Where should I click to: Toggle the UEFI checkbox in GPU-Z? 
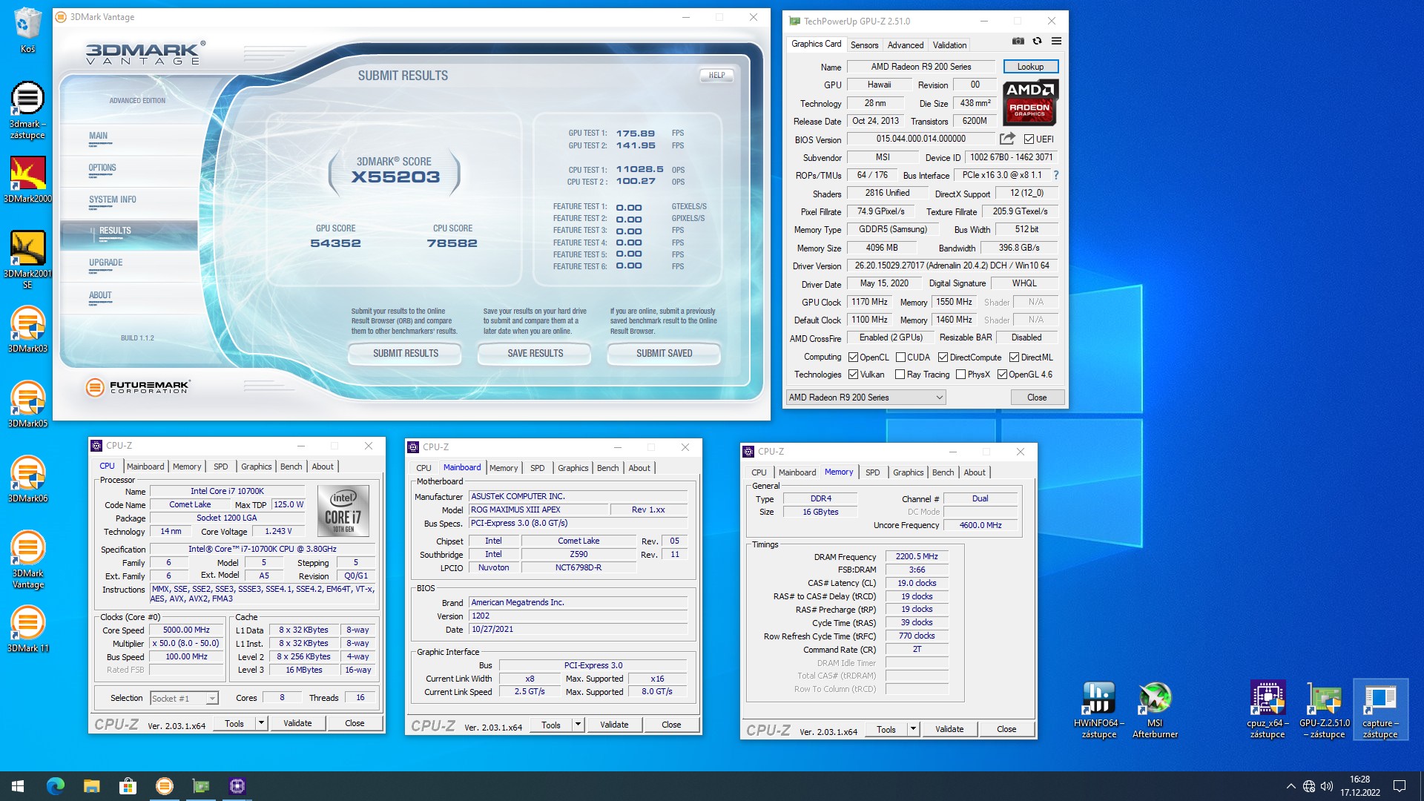[x=1029, y=139]
